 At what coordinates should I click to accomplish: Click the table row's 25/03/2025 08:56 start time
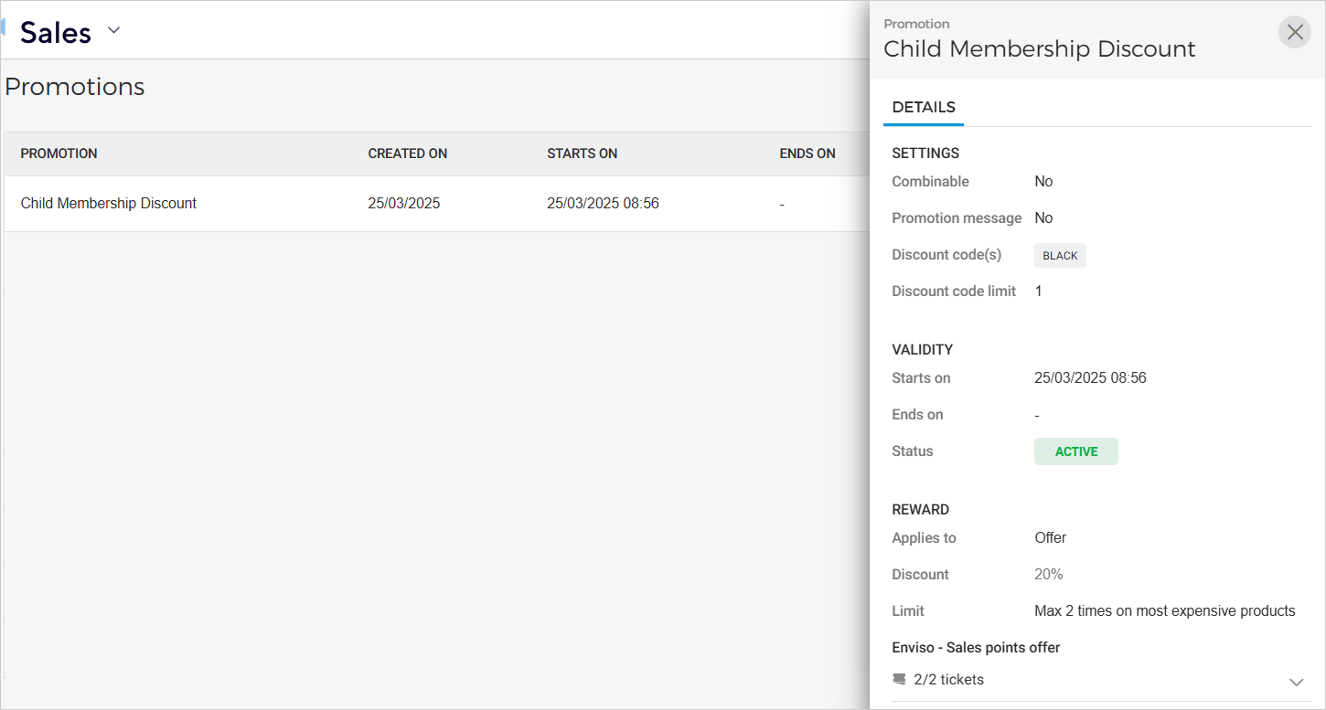pos(603,204)
